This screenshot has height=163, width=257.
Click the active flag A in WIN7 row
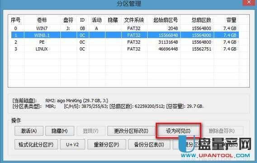tap(96, 28)
